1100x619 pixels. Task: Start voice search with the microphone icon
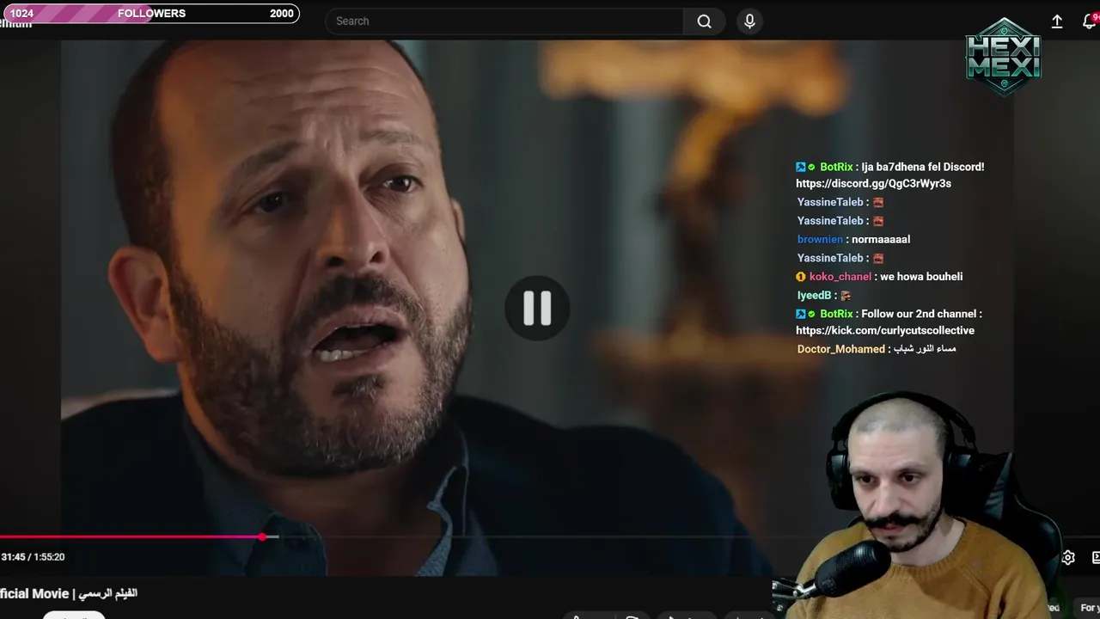coord(749,21)
